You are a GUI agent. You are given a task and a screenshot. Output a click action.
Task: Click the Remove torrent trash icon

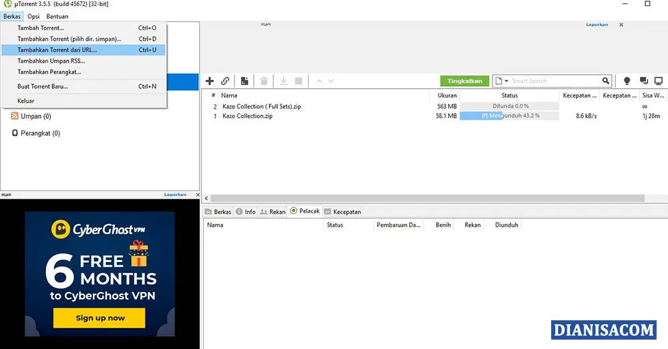(265, 81)
